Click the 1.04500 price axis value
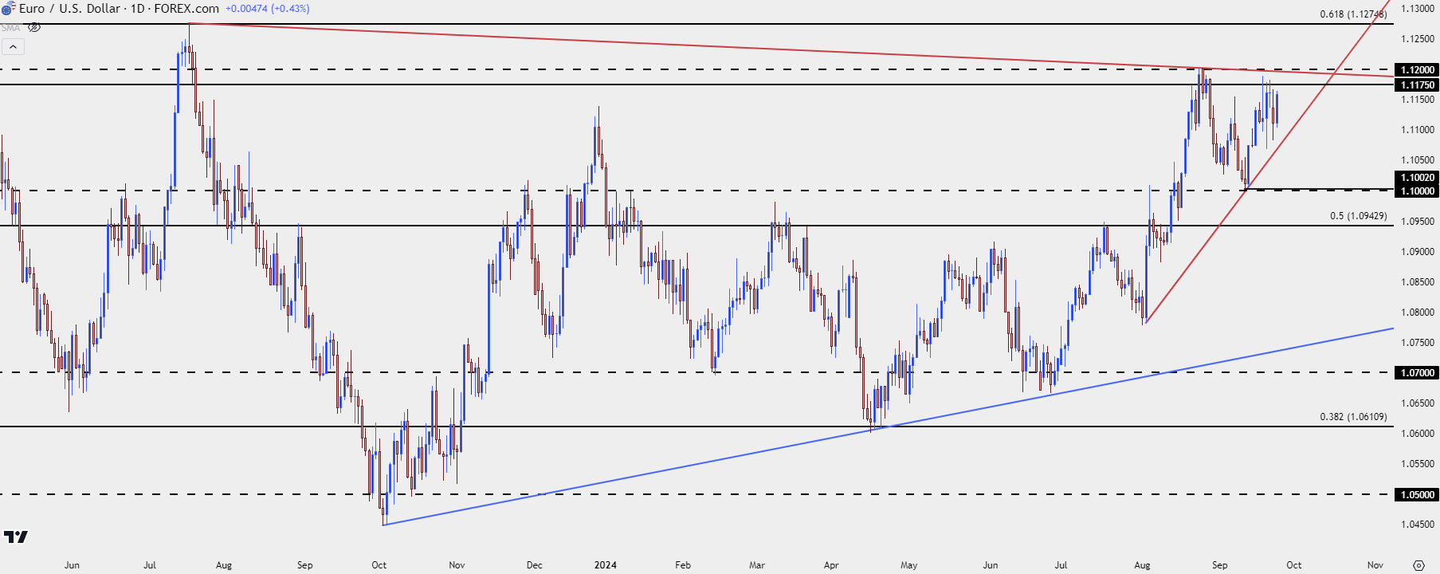Screen dimensions: 1440x574 pyautogui.click(x=1418, y=525)
